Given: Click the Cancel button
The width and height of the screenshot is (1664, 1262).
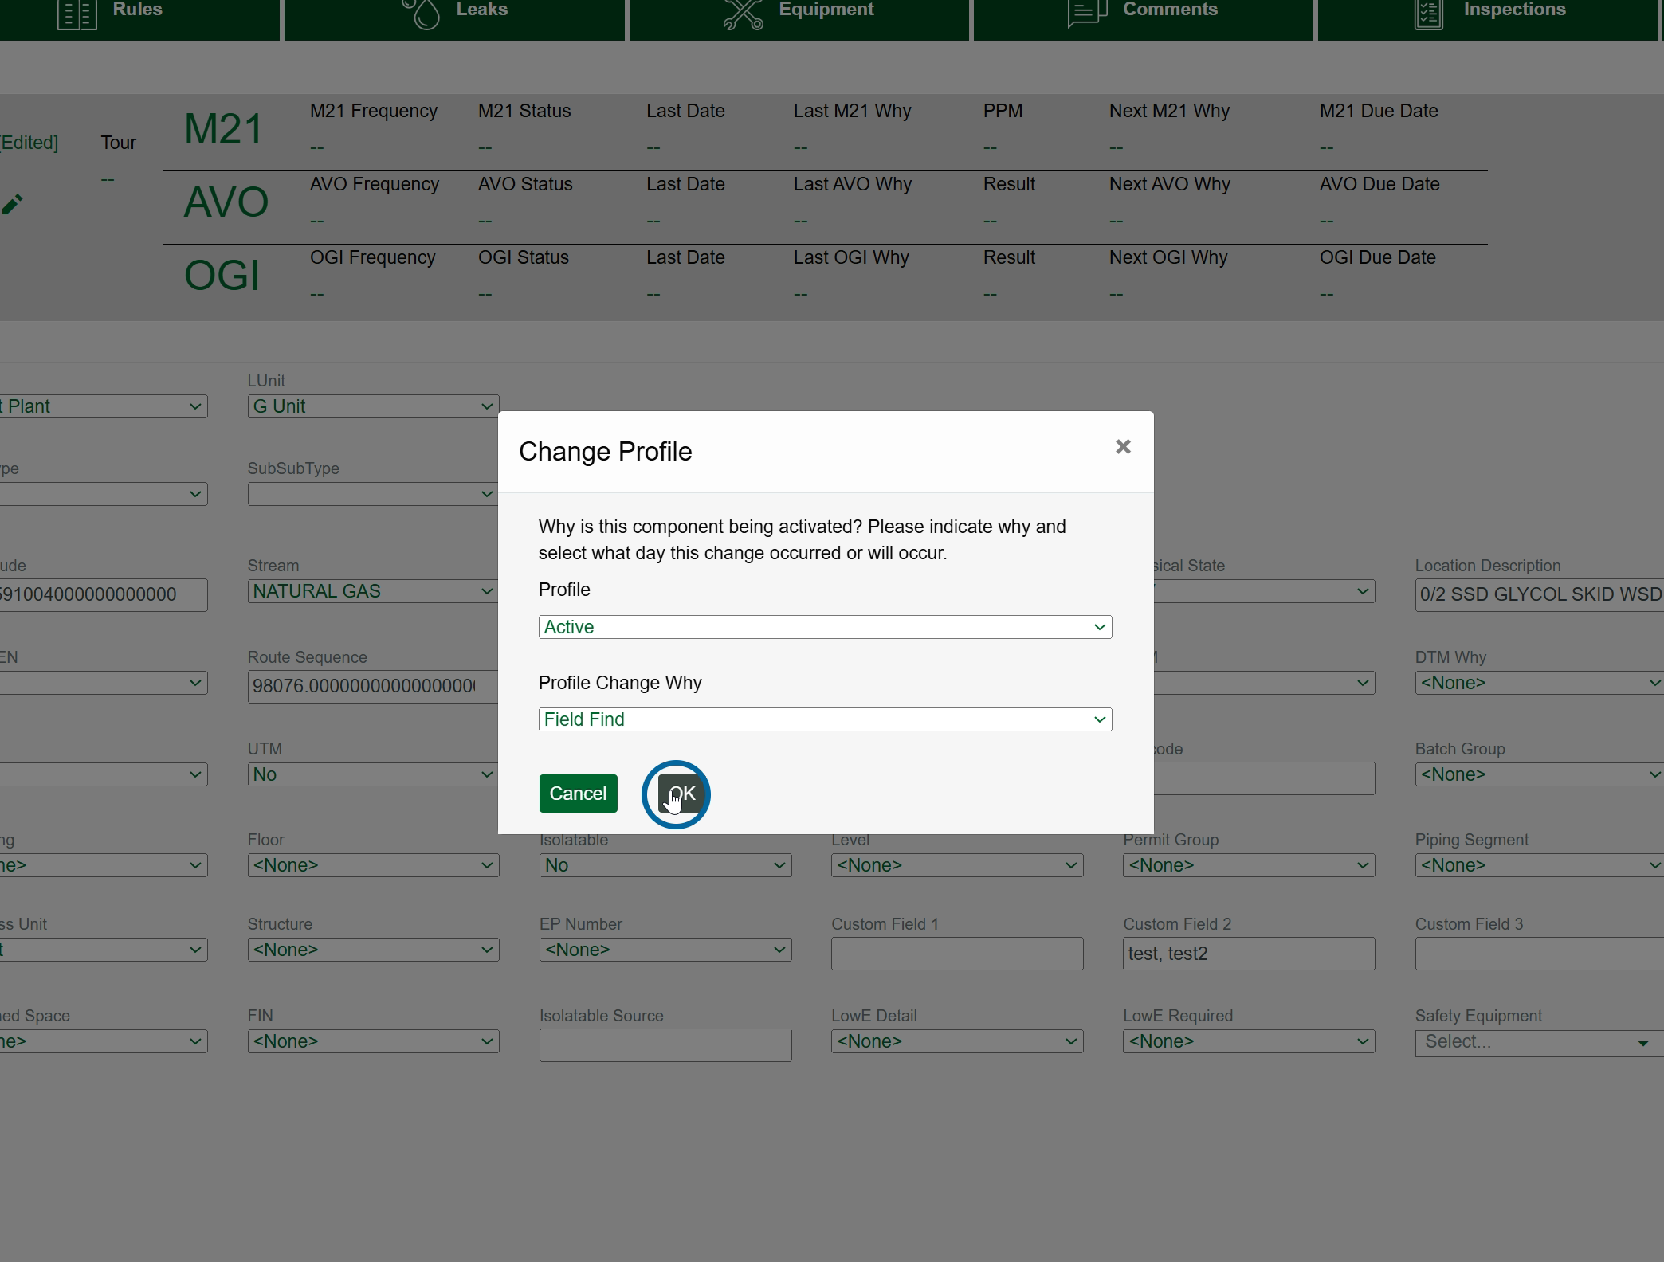Looking at the screenshot, I should tap(578, 794).
